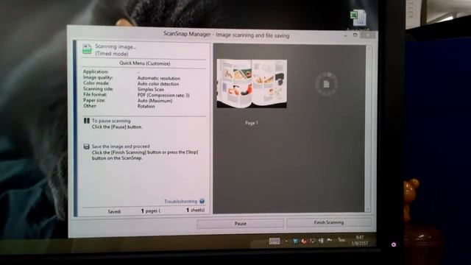Click the blue ScanSnap tray icon

point(295,241)
